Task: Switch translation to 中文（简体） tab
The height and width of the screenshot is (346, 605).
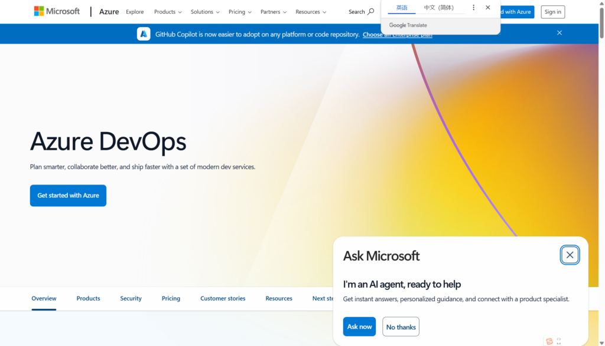Action: click(438, 8)
